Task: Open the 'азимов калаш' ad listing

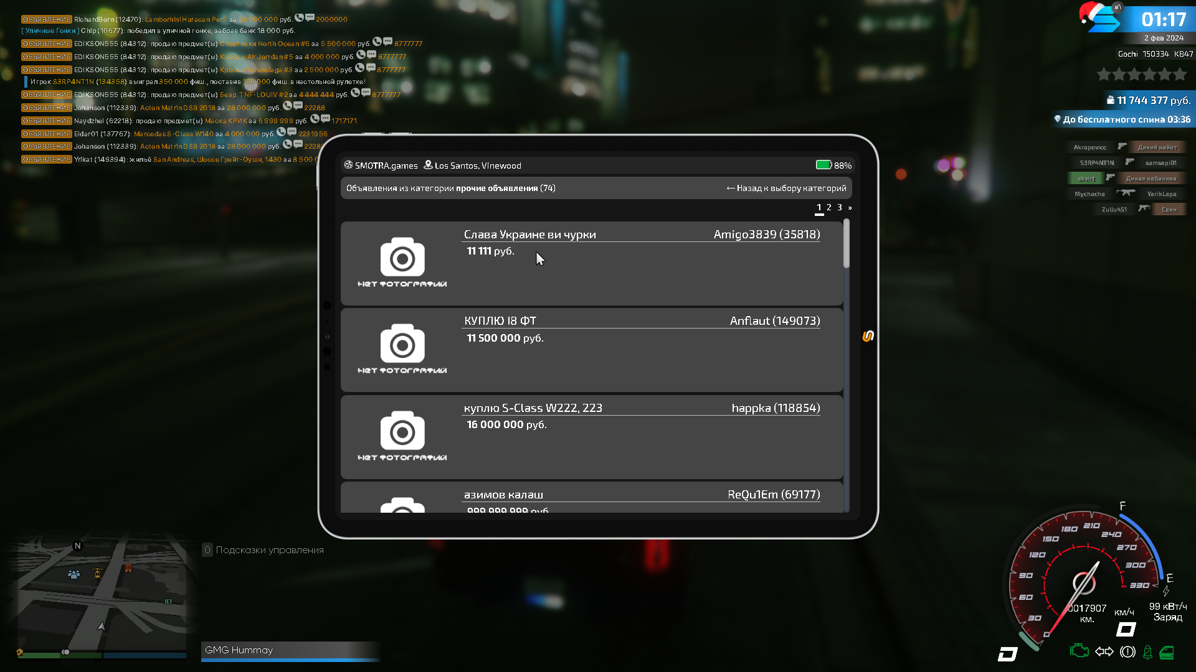Action: pos(503,495)
